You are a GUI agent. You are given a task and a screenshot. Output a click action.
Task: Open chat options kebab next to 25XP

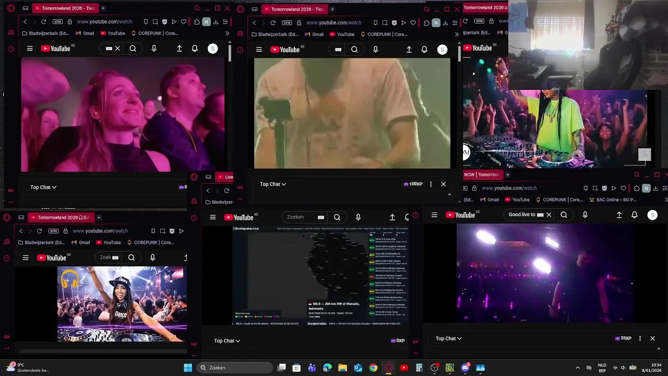click(x=640, y=338)
